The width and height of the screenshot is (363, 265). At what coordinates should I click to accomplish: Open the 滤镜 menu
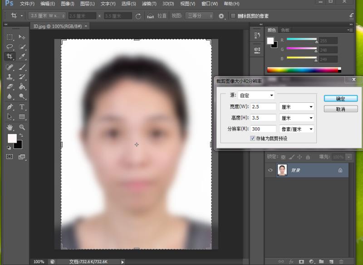pos(149,4)
